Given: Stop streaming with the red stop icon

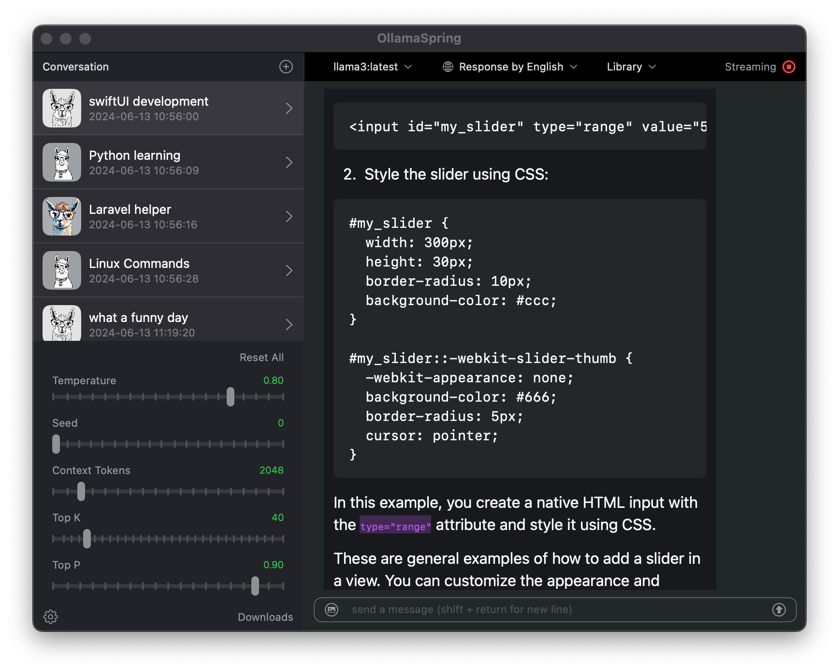Looking at the screenshot, I should [789, 67].
